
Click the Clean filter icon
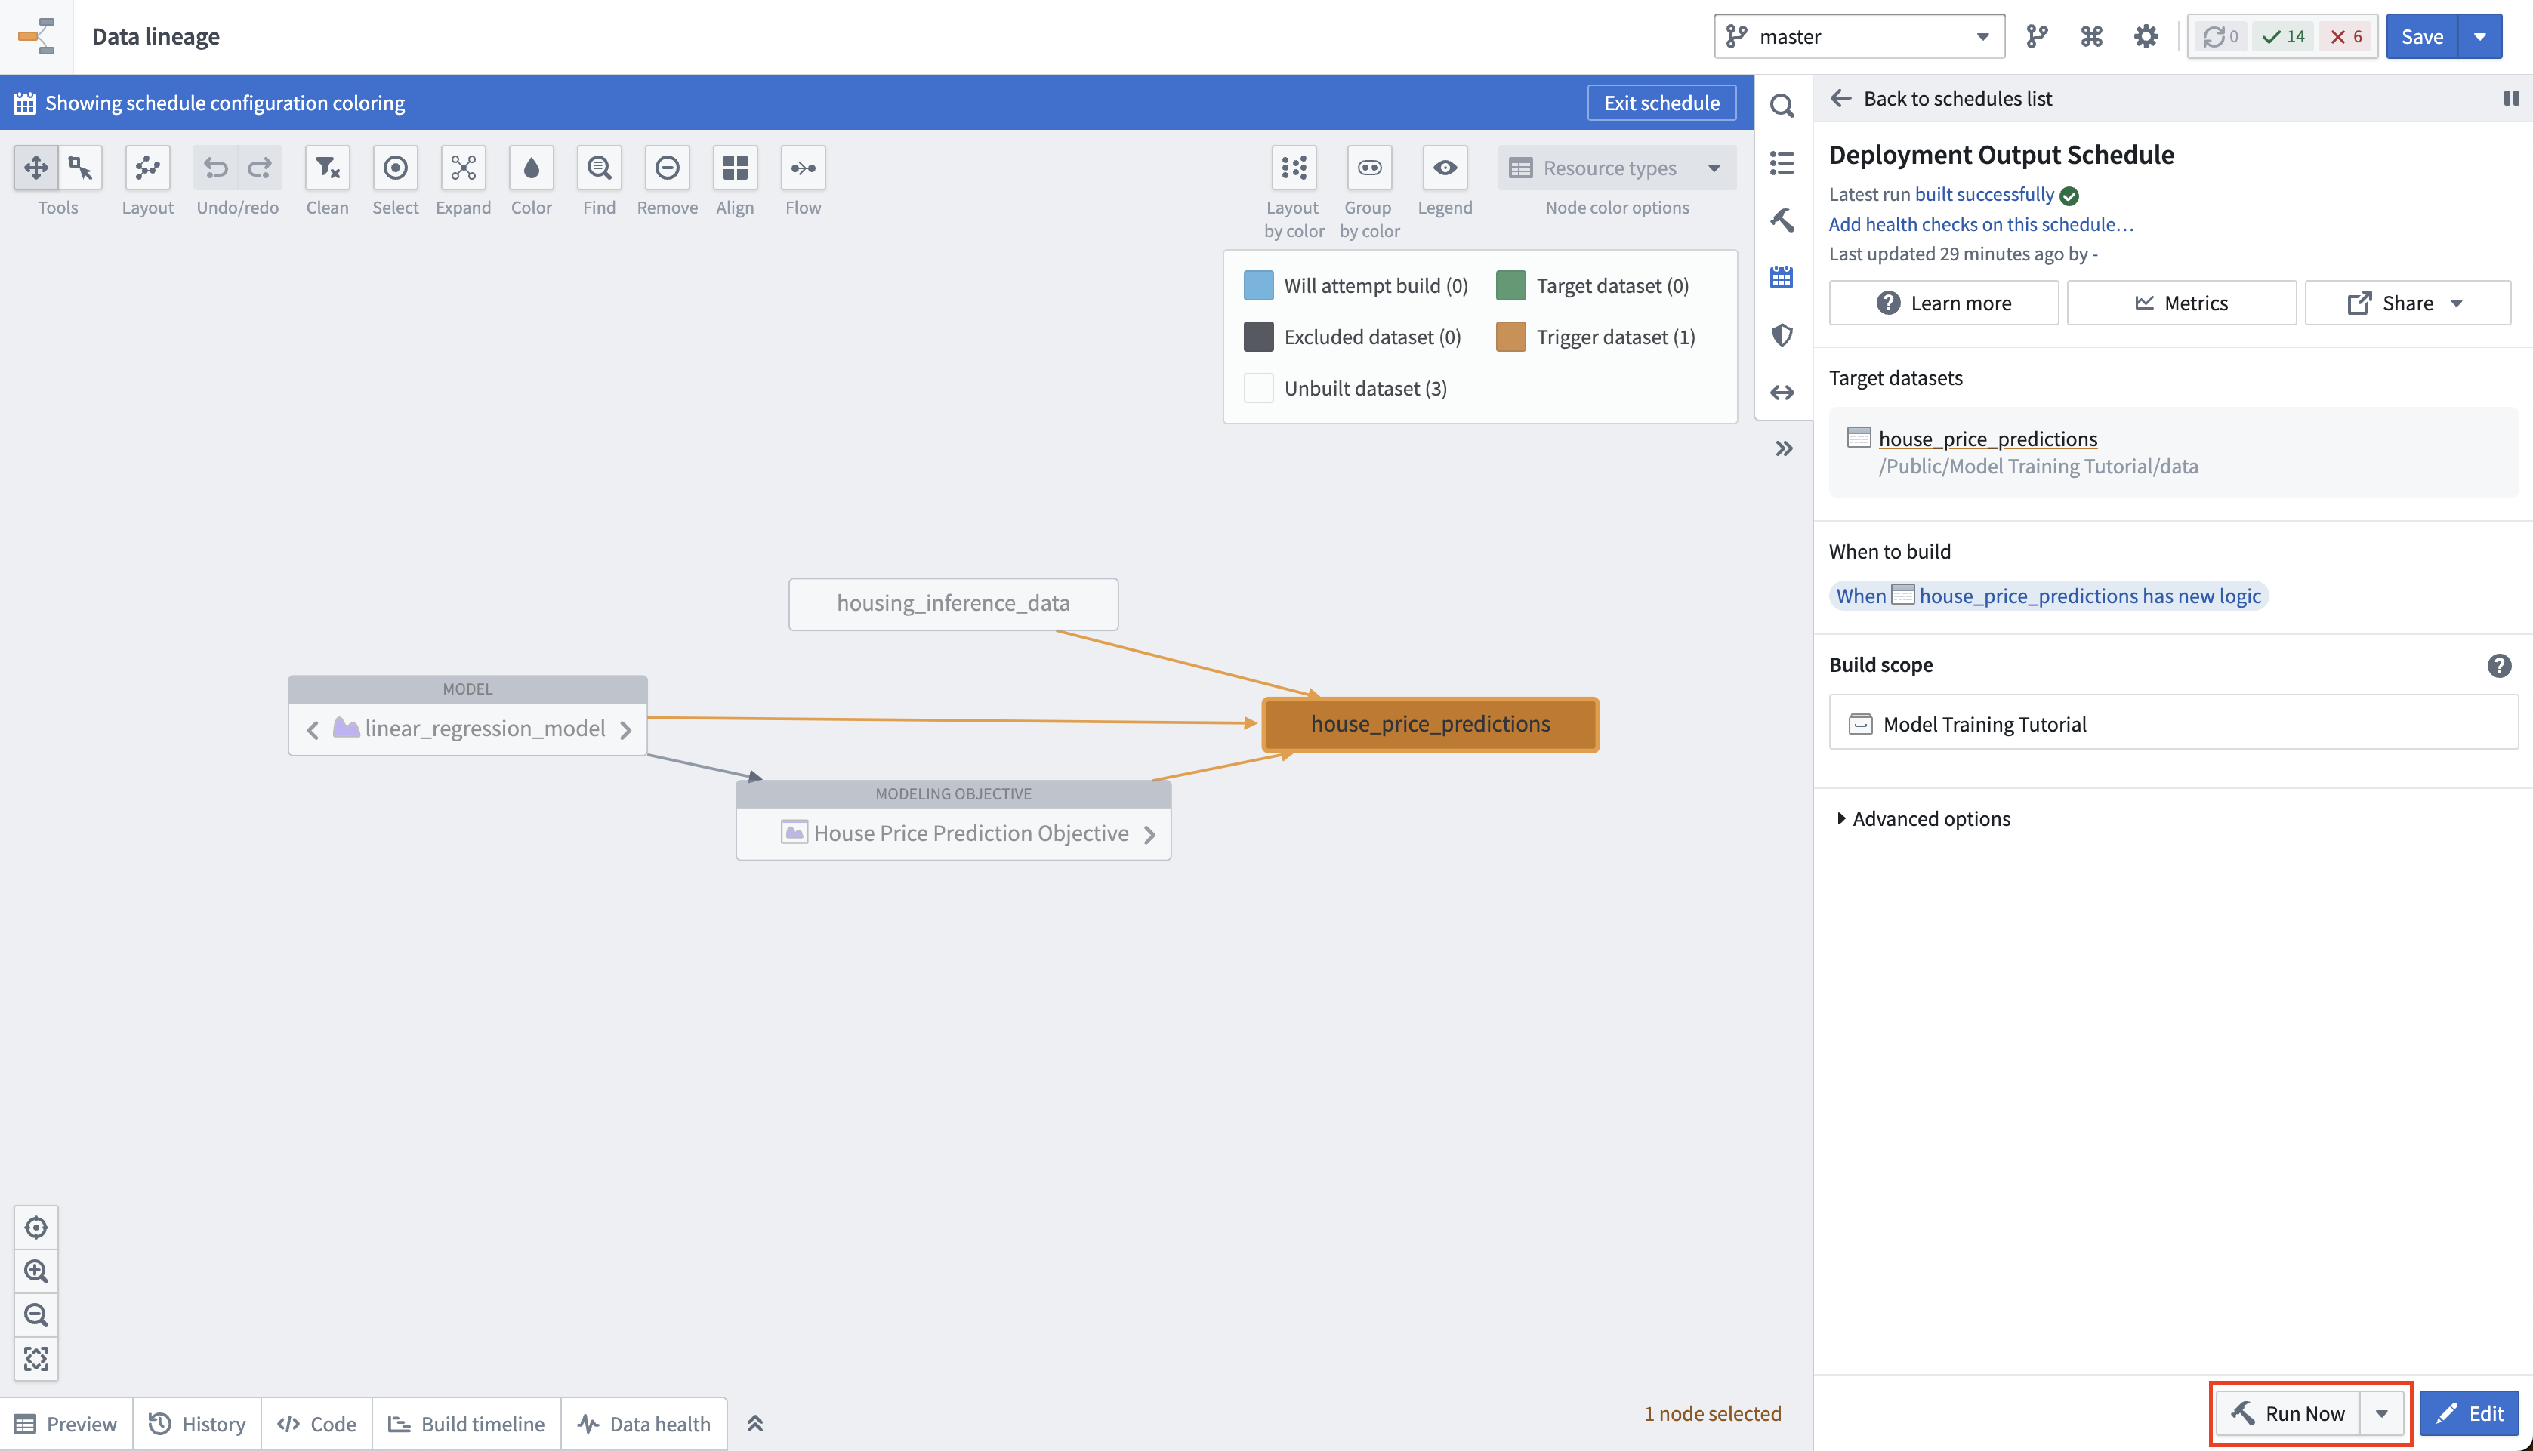coord(327,168)
